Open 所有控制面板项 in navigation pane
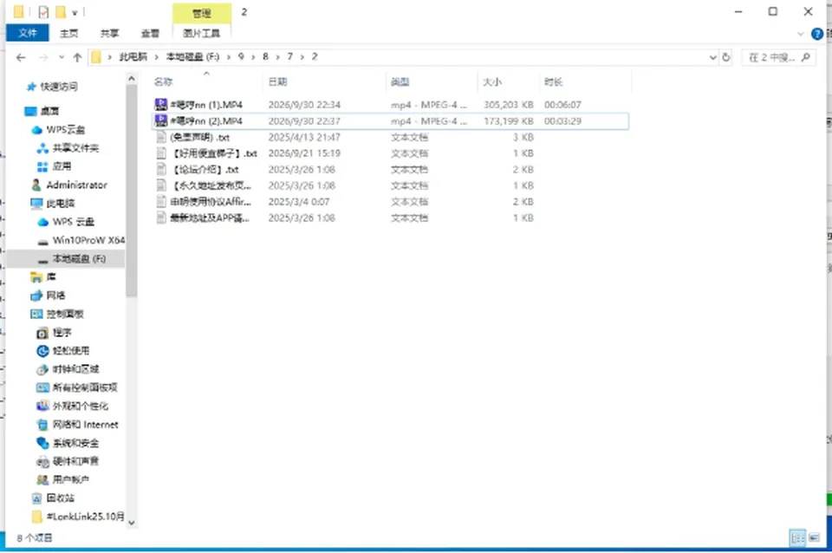 click(77, 387)
